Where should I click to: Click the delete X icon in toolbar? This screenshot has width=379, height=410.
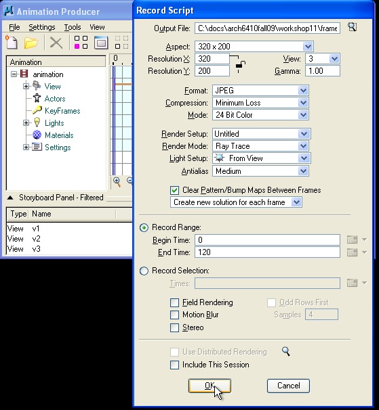click(x=56, y=43)
